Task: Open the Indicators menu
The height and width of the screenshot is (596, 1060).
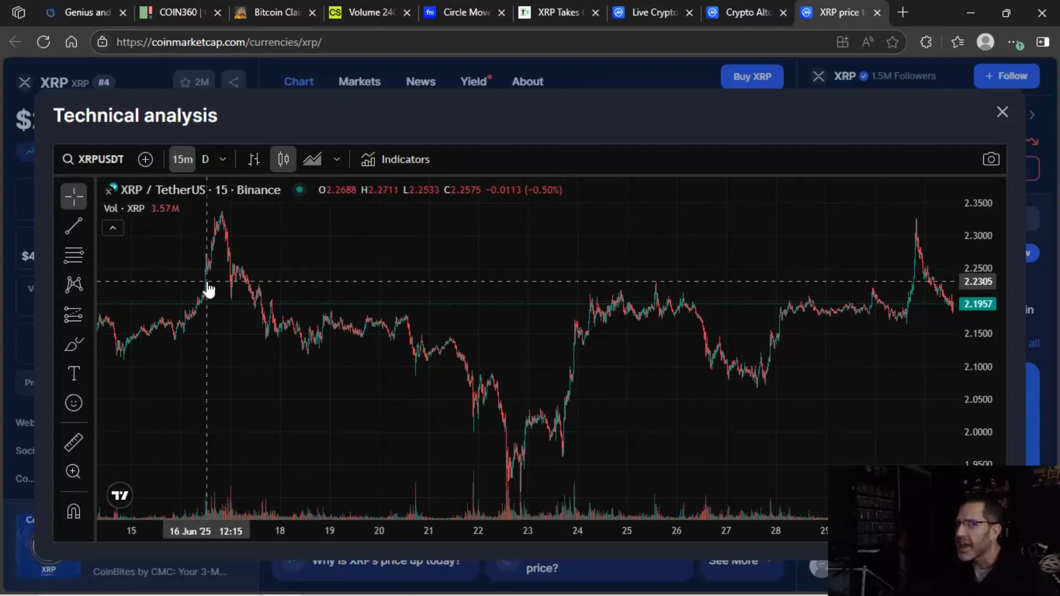Action: (395, 159)
